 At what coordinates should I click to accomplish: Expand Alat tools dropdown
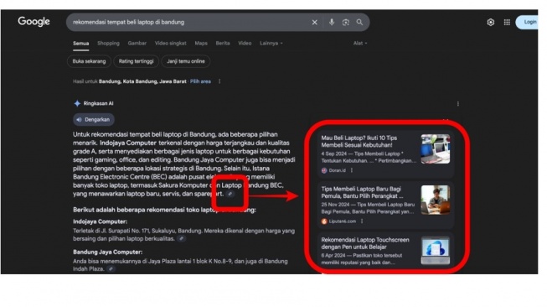point(360,44)
